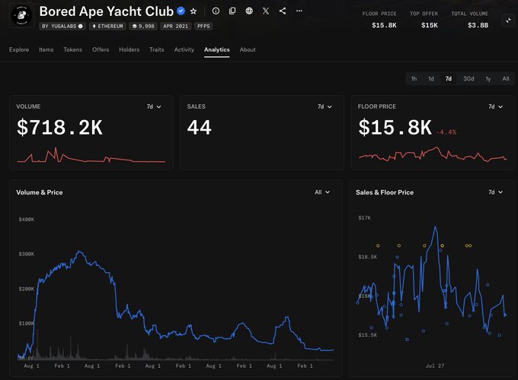
Task: Click the collapse stats icon at top right
Action: [508, 21]
